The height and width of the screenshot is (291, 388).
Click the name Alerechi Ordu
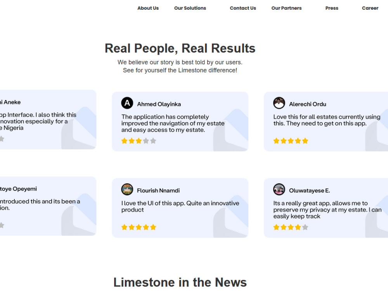(x=308, y=104)
